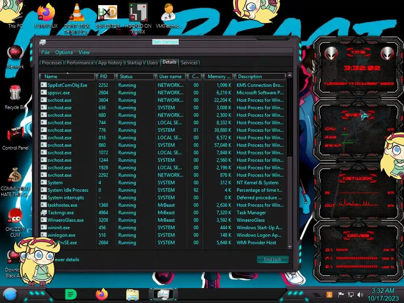
Task: Open the File menu
Action: [45, 52]
